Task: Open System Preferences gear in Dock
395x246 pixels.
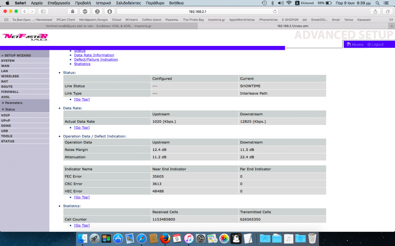Action: pyautogui.click(x=200, y=238)
